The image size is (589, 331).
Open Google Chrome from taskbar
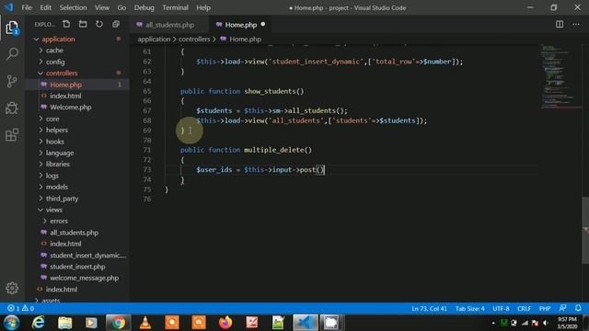118,323
